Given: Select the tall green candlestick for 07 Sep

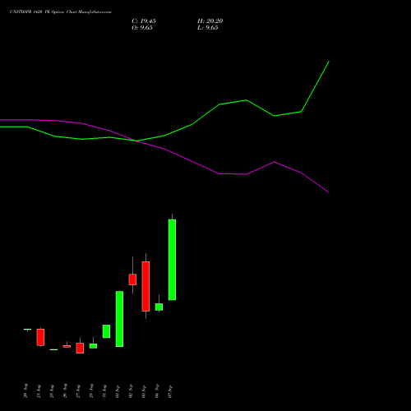Looking at the screenshot, I should click(x=172, y=260).
